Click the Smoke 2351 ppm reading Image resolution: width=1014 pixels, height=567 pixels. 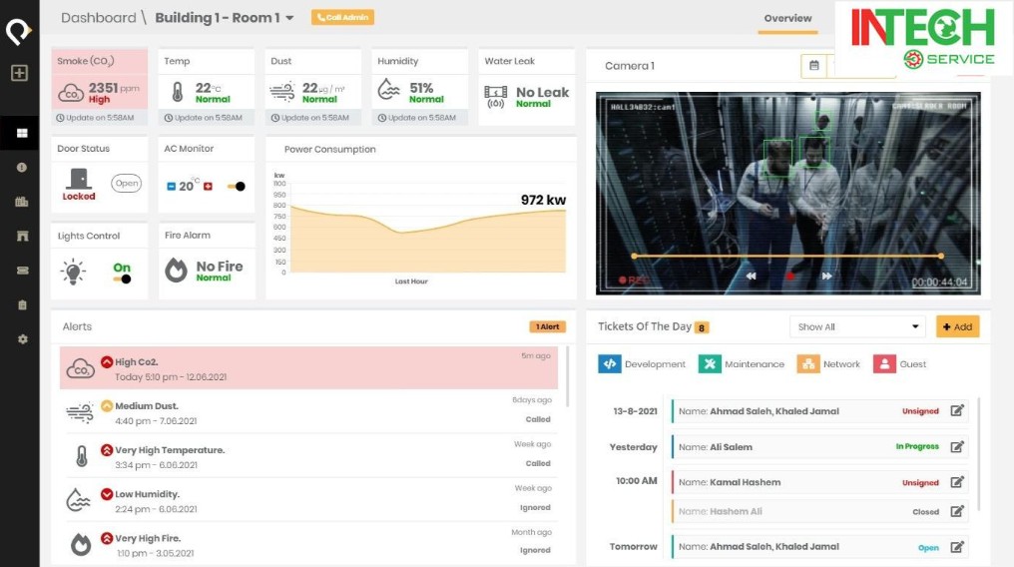click(114, 88)
